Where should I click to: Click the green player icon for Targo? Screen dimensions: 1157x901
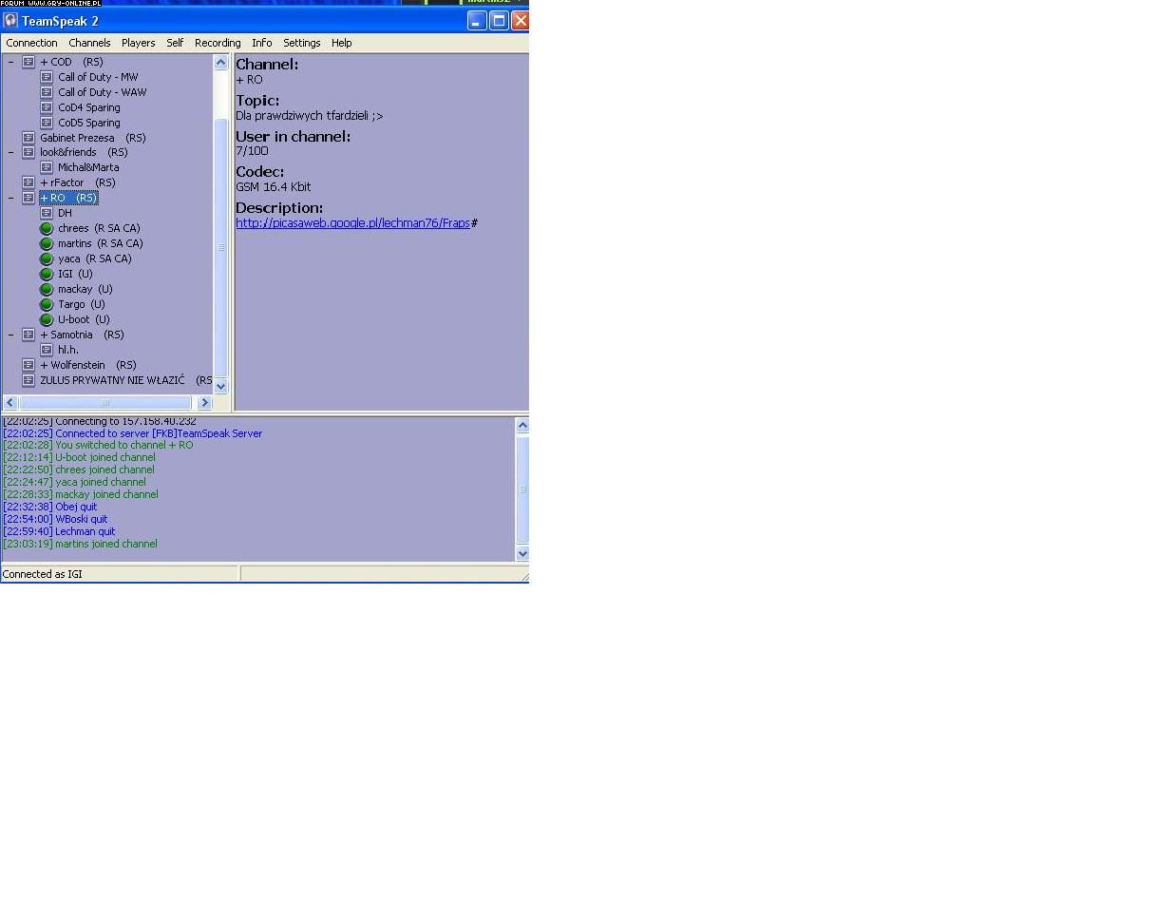click(x=47, y=304)
